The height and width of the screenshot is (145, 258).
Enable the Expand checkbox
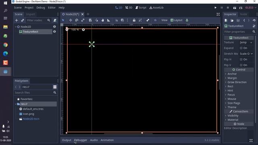[x=241, y=48]
